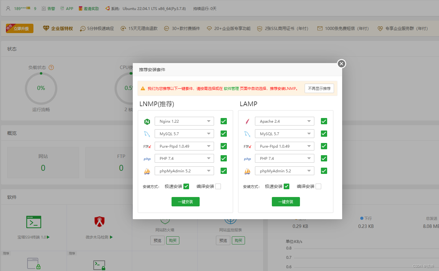The height and width of the screenshot is (271, 439).
Task: Click the SSL certificate badge icon
Action: point(260,28)
